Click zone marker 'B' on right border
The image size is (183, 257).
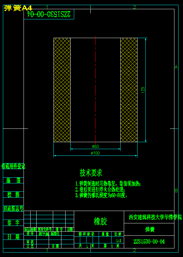(x=176, y=191)
